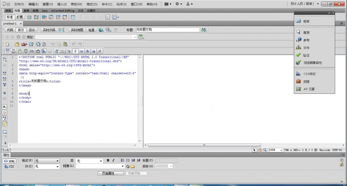
Task: Open the Reference panel icon
Action: 299,40
